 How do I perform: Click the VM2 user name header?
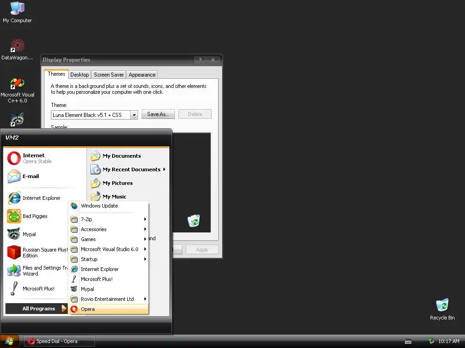12,138
